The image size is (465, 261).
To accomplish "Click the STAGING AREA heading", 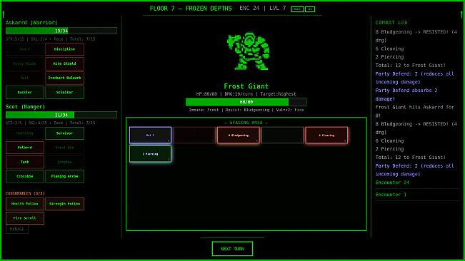I will tap(246, 123).
